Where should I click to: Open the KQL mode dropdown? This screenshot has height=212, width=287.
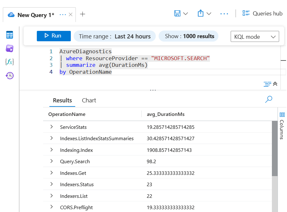(x=255, y=36)
